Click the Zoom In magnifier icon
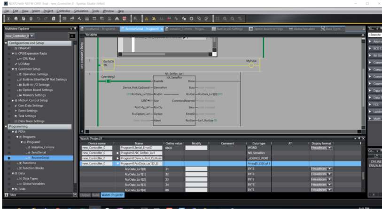Image resolution: width=382 pixels, height=209 pixels. [x=225, y=18]
